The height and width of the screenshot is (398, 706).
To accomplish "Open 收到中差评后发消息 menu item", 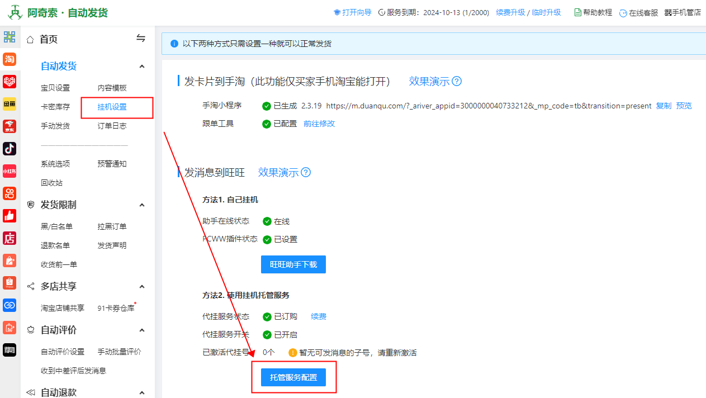I will pos(73,371).
